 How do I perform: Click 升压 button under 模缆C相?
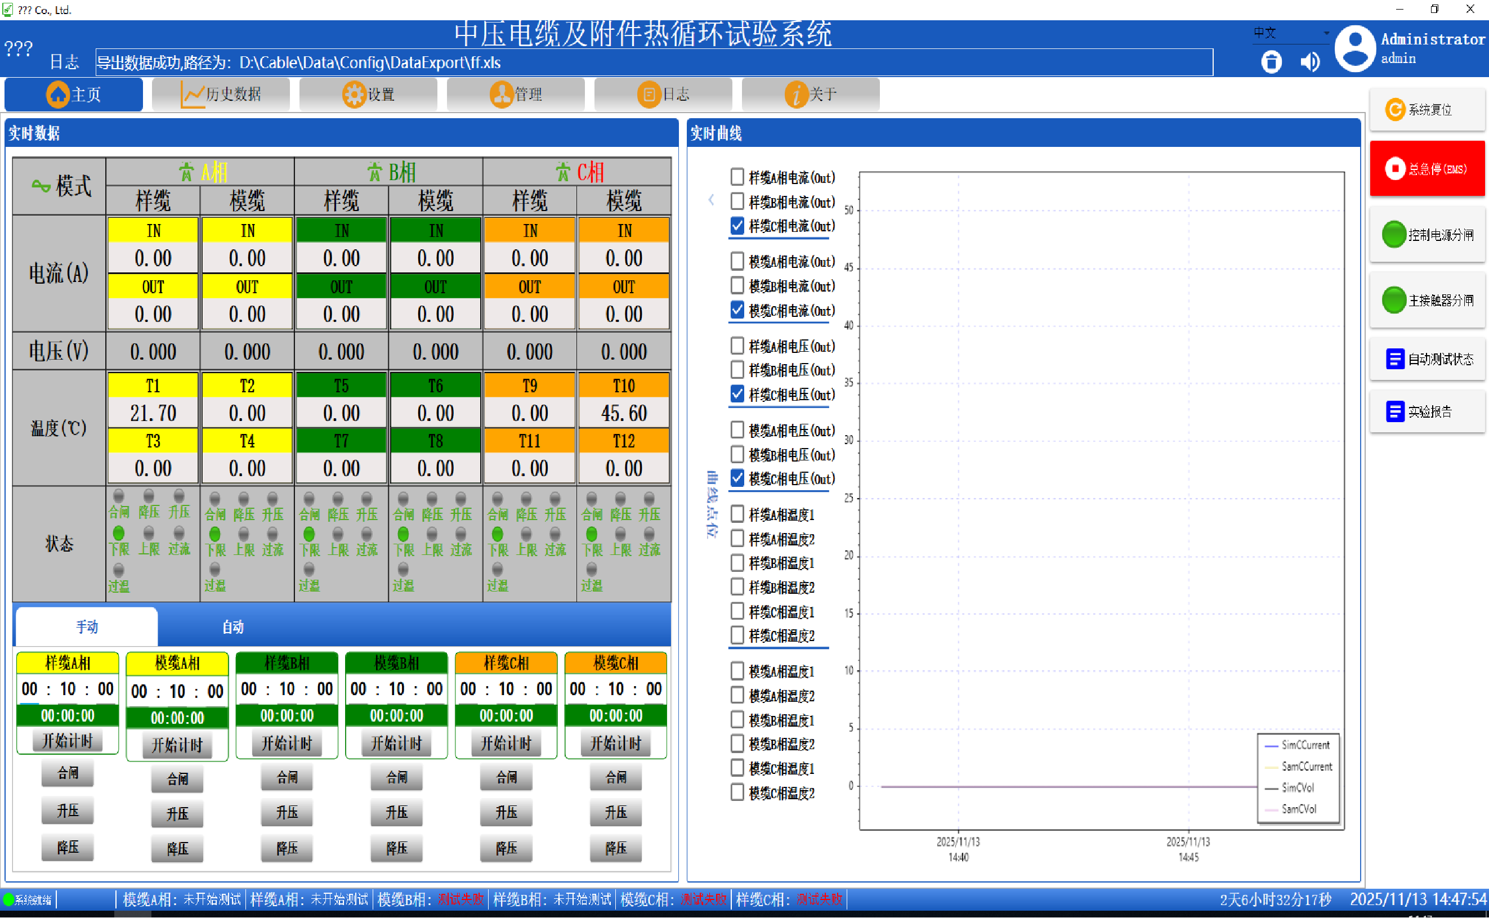[615, 812]
